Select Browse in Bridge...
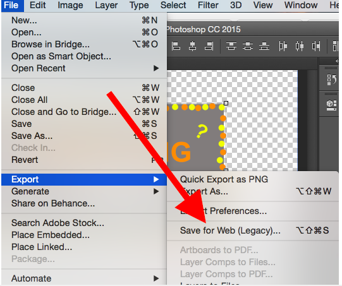The width and height of the screenshot is (342, 286). click(84, 44)
